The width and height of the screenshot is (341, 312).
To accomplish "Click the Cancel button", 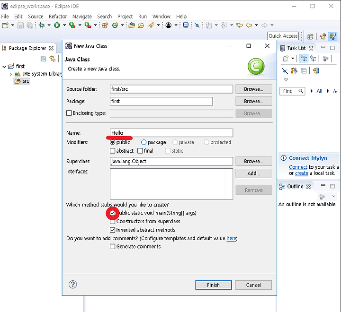I will click(x=253, y=285).
